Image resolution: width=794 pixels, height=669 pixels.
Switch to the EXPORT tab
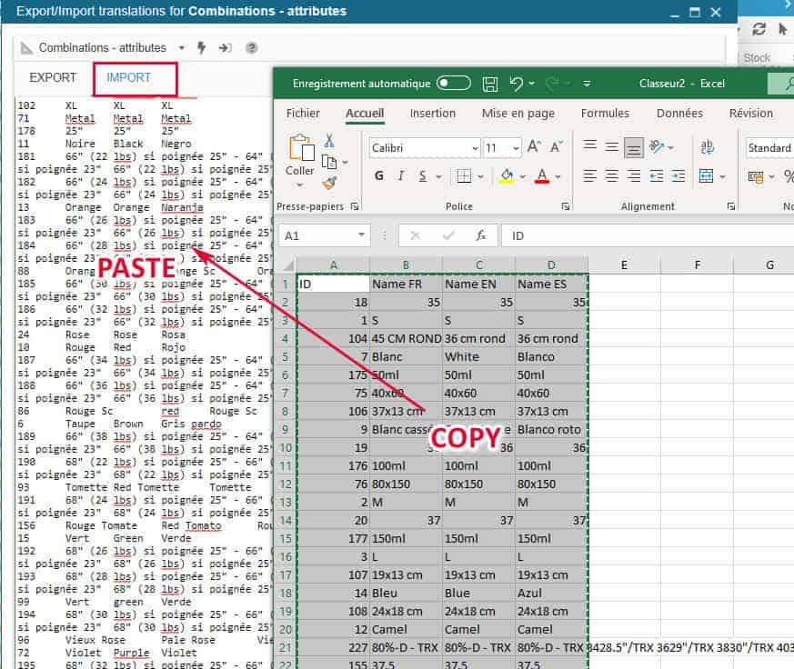[53, 77]
